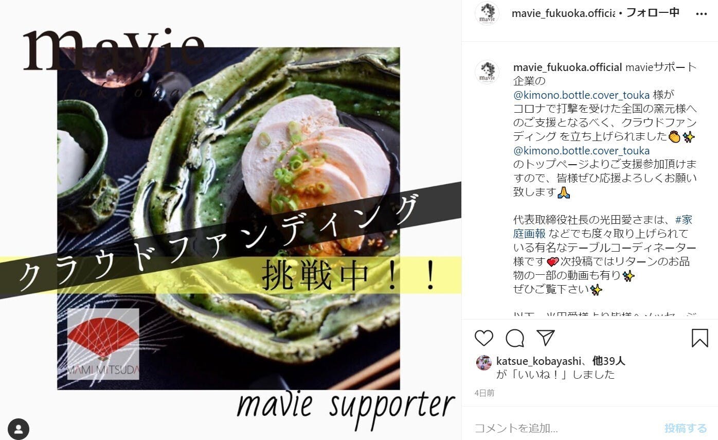This screenshot has height=440, width=718.
Task: Open the #家庭画報 hashtag
Action: tap(603, 227)
